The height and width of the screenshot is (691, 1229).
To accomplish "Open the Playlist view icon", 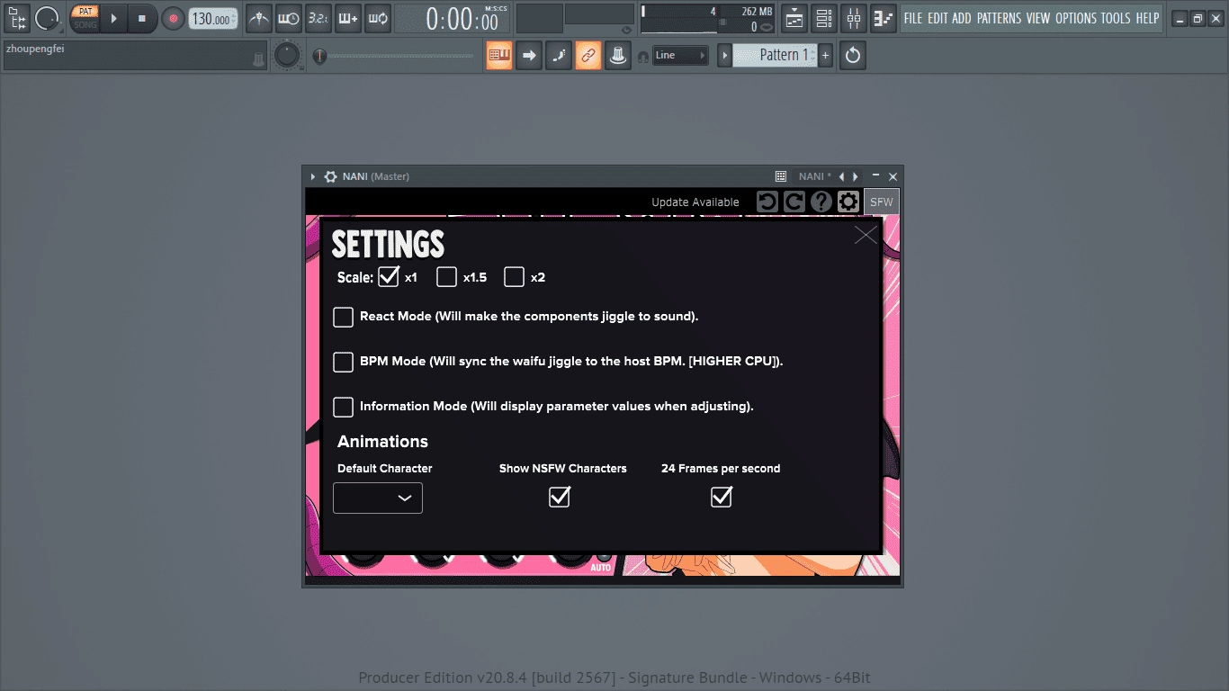I will click(794, 18).
